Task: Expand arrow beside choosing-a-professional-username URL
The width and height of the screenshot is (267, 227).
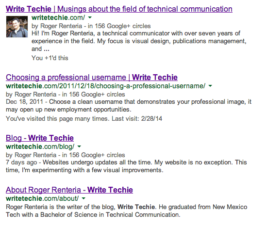Action: point(210,86)
